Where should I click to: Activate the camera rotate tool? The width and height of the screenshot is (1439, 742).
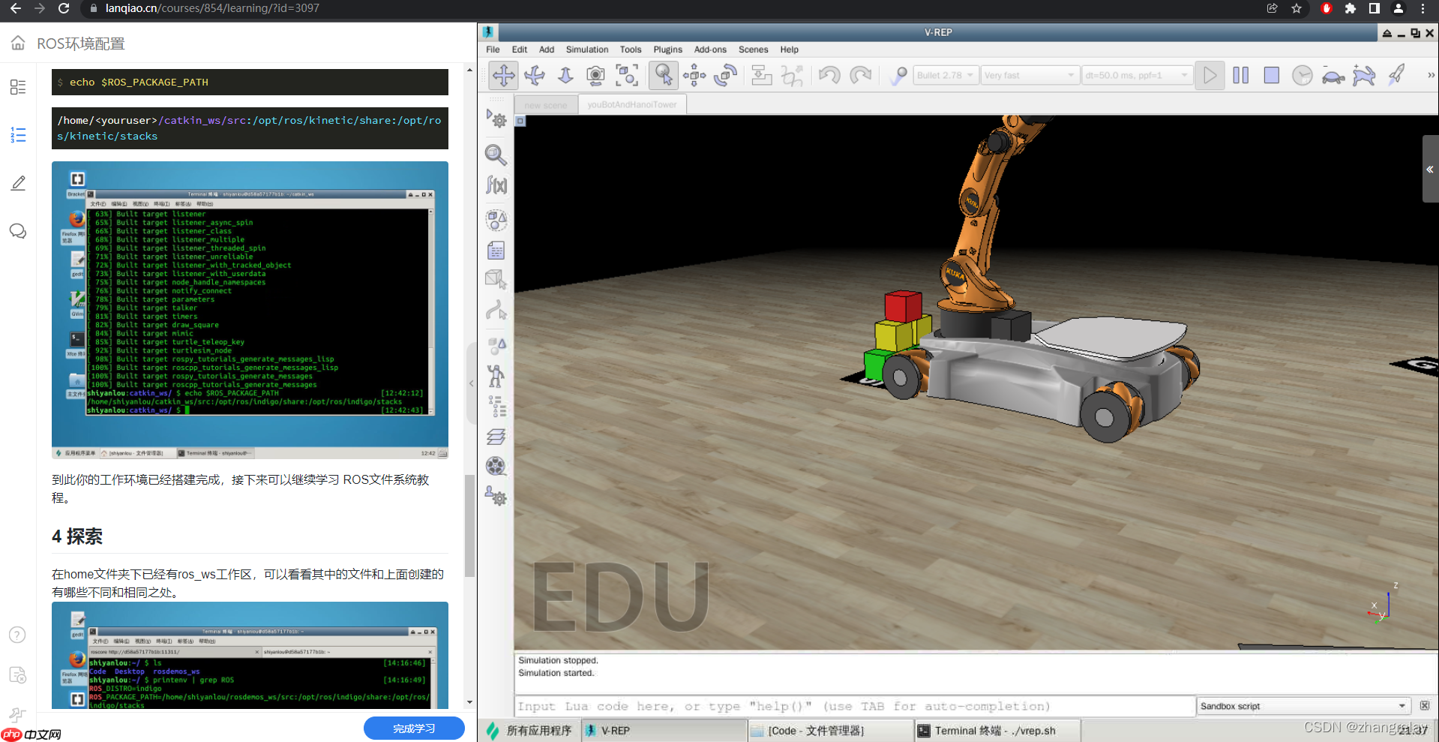tap(535, 75)
